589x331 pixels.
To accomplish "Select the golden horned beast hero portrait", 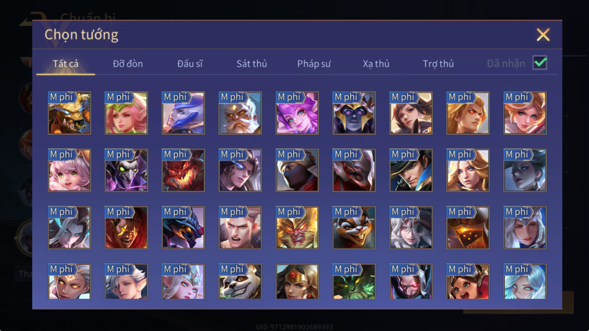I will tap(69, 113).
